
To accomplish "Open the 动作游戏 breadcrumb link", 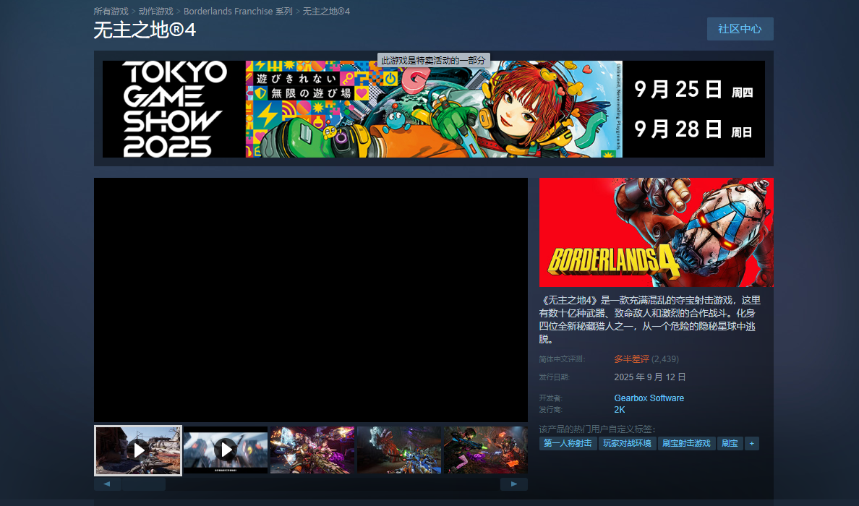I will tap(155, 11).
